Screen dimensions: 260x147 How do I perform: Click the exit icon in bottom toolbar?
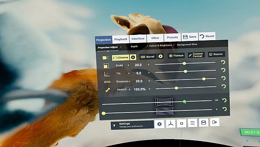pos(214,122)
